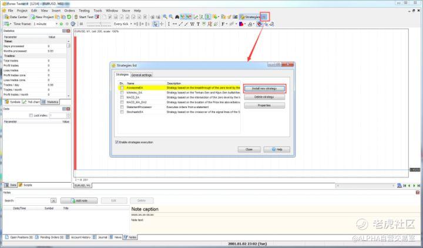Select the vertical line drawing tool
This screenshot has width=423, height=248.
click(x=169, y=24)
